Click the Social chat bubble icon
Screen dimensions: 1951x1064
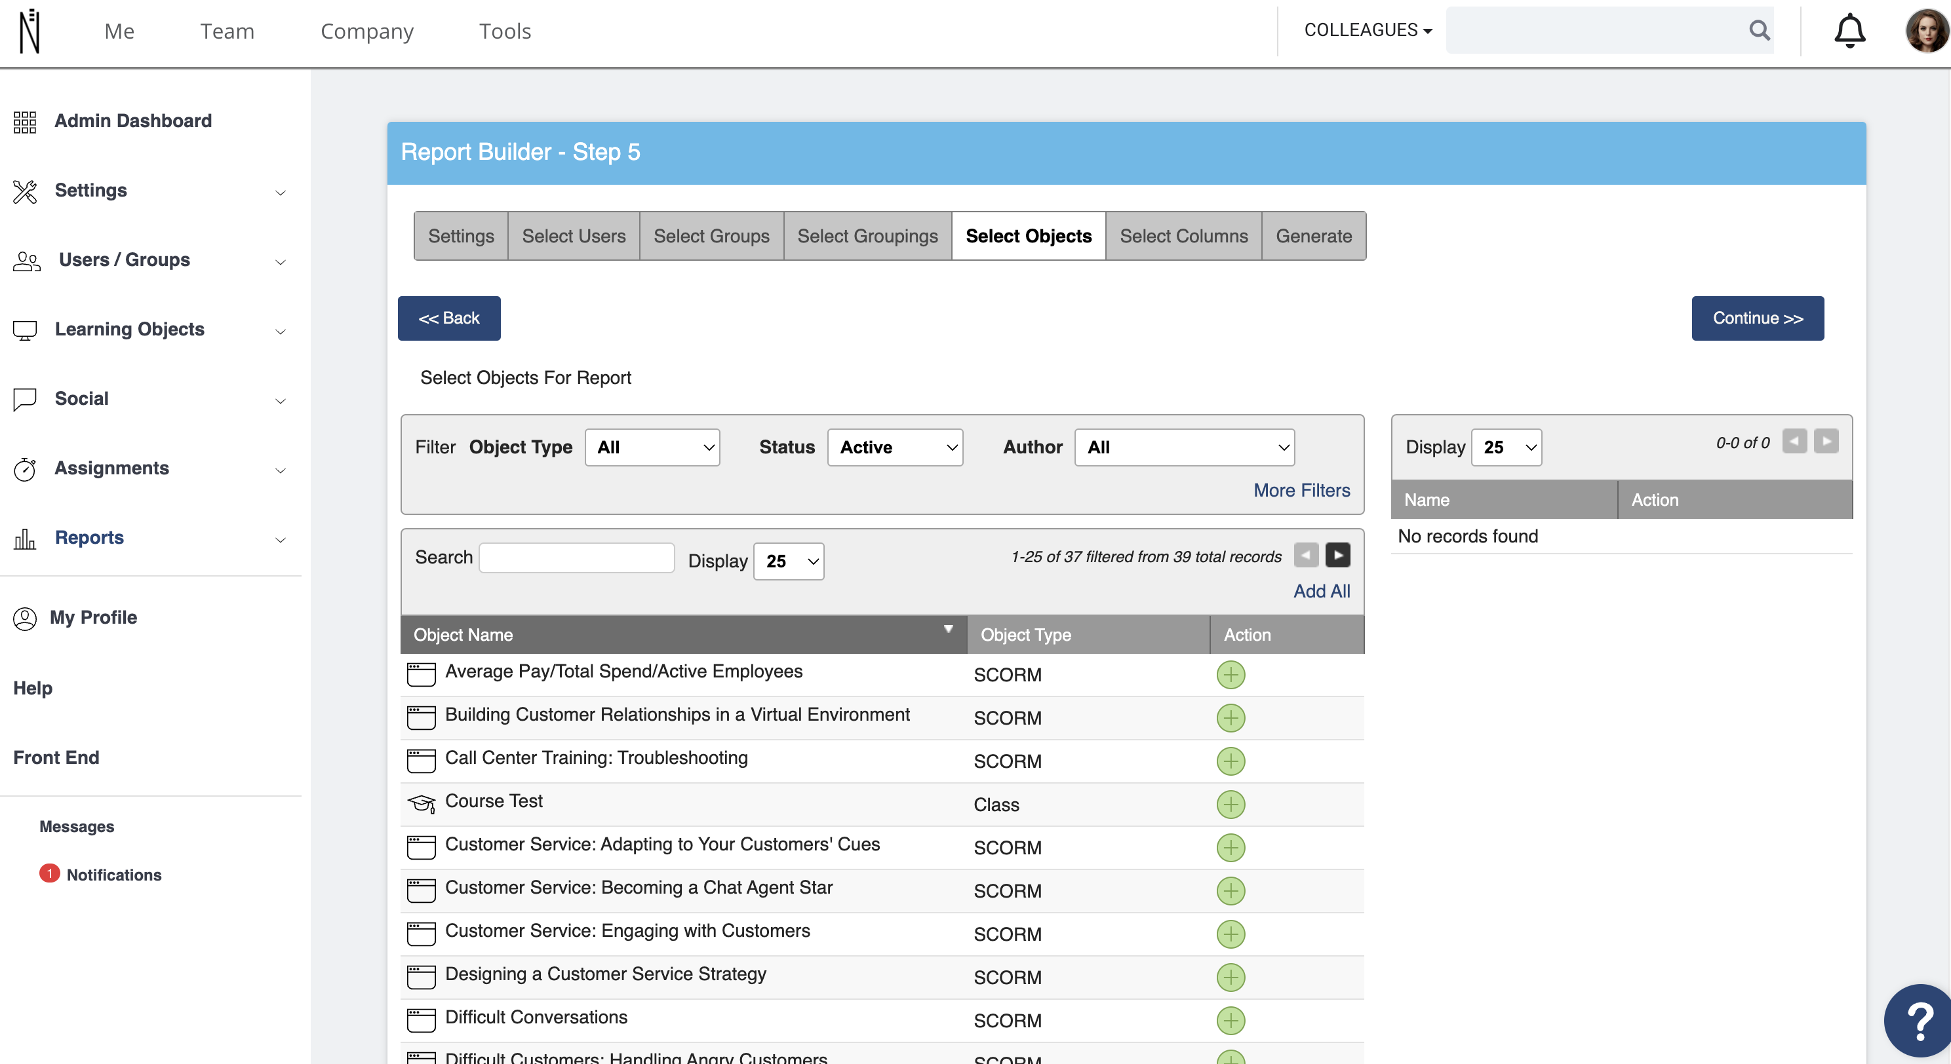pyautogui.click(x=25, y=400)
